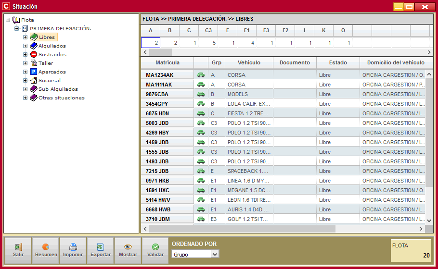
Task: Click the Salir exit button
Action: coord(18,250)
